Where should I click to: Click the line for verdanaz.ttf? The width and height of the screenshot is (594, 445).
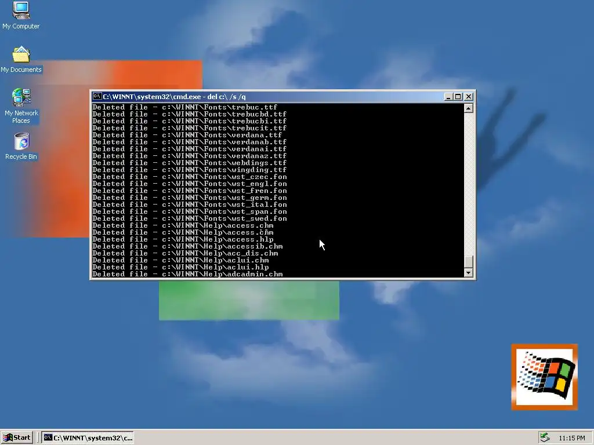pyautogui.click(x=190, y=155)
